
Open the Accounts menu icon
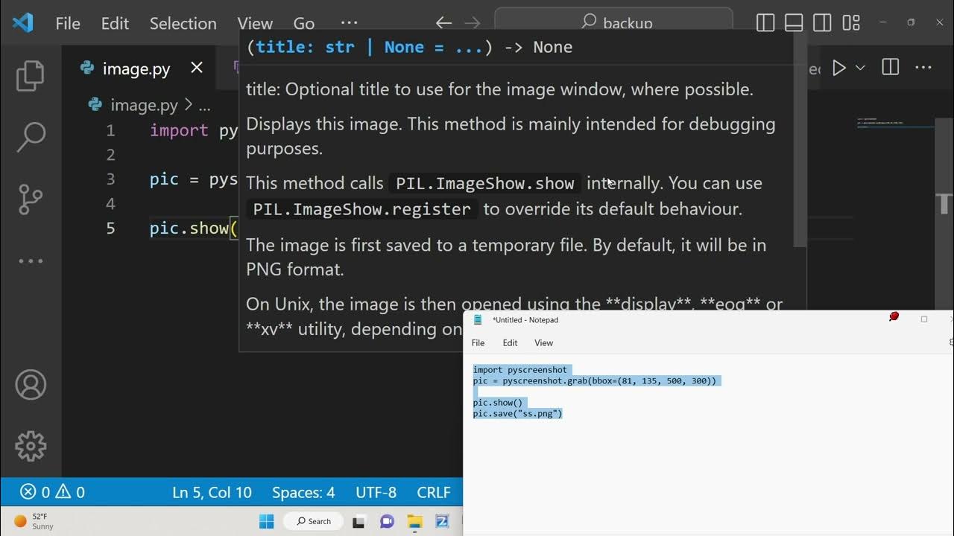tap(31, 385)
